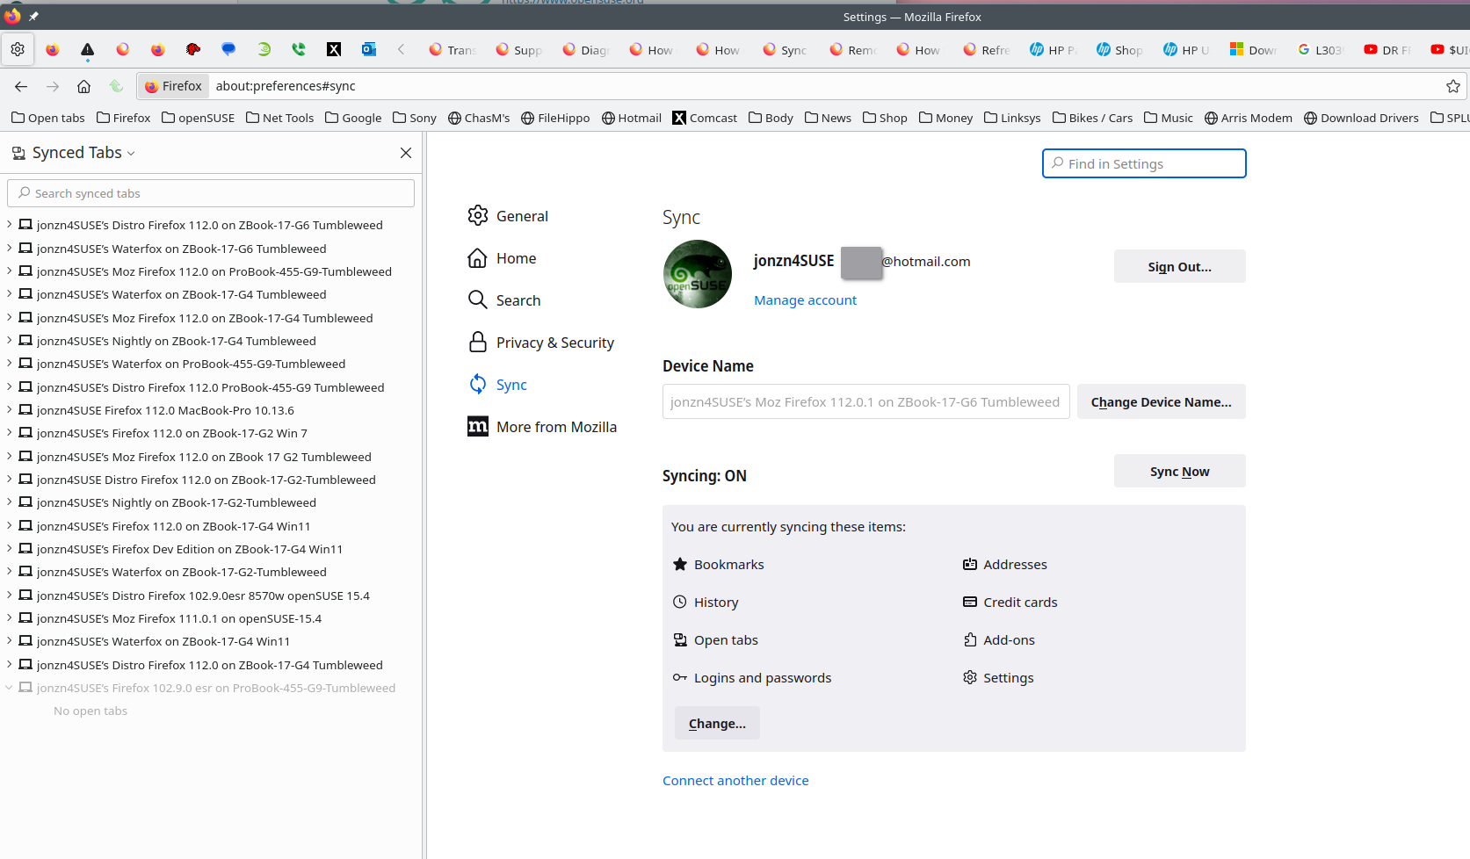Click the pin icon in the title bar
1470x859 pixels.
point(33,16)
